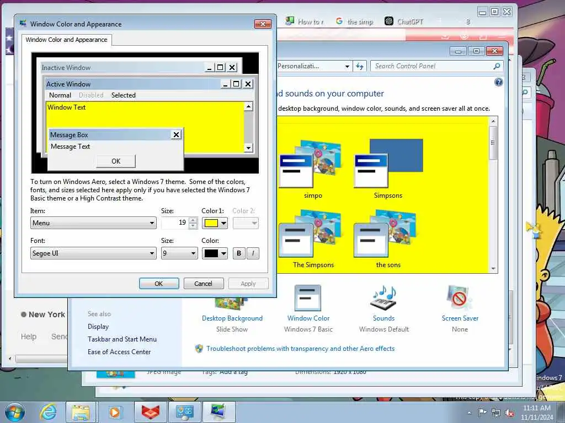This screenshot has height=423, width=565.
Task: Show hidden tray icons arrow
Action: pos(469,413)
